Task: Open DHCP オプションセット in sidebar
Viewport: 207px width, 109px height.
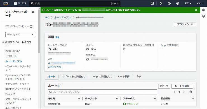Action: click(x=18, y=89)
